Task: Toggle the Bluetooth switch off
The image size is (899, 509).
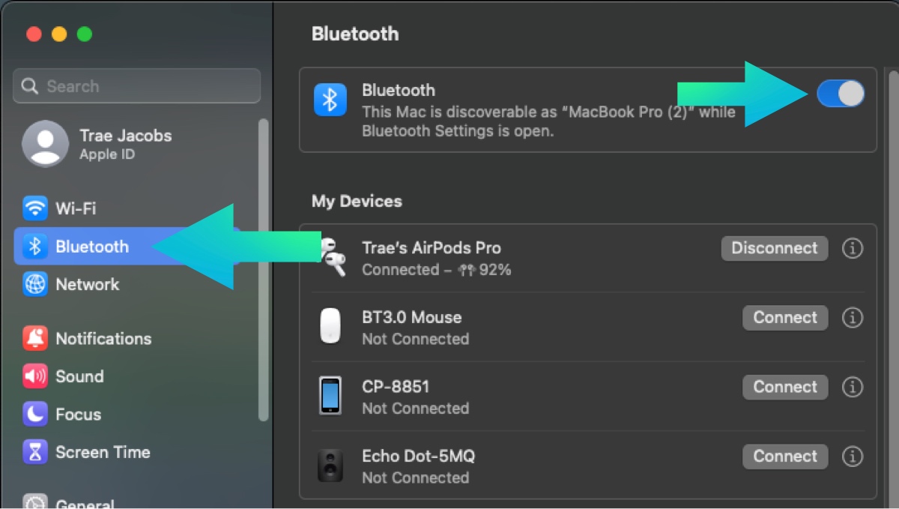Action: click(x=840, y=94)
